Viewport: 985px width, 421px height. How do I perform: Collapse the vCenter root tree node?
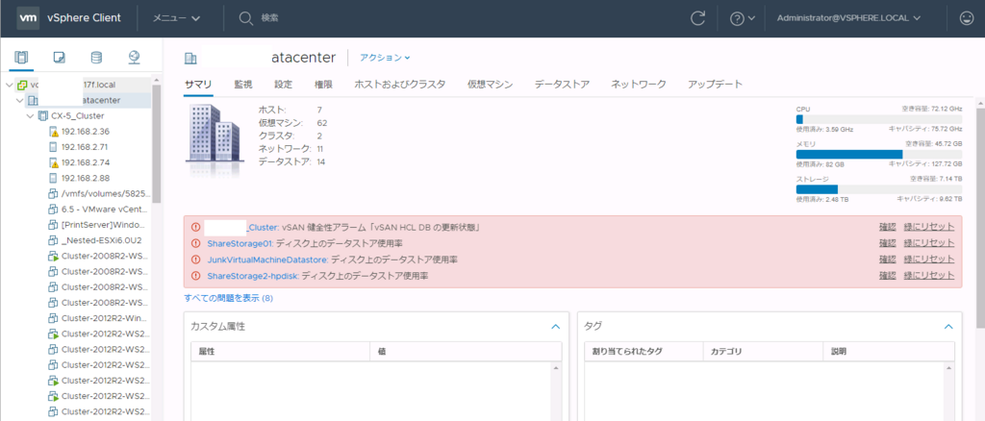tap(10, 85)
